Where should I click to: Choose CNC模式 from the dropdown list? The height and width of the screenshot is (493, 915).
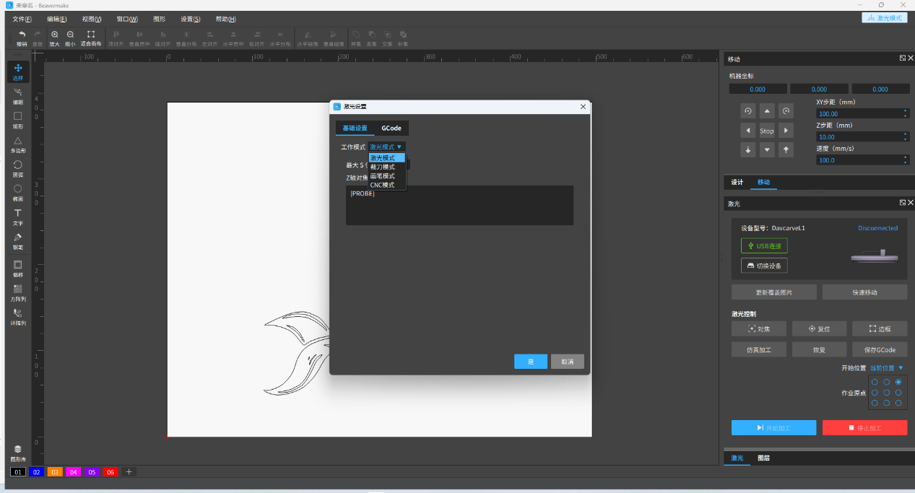pos(383,186)
